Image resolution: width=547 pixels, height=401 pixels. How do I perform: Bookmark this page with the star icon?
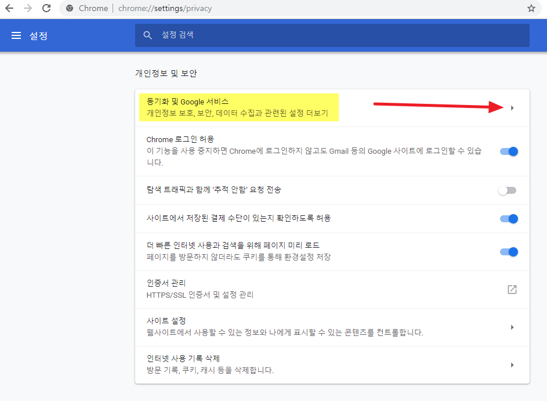point(531,8)
